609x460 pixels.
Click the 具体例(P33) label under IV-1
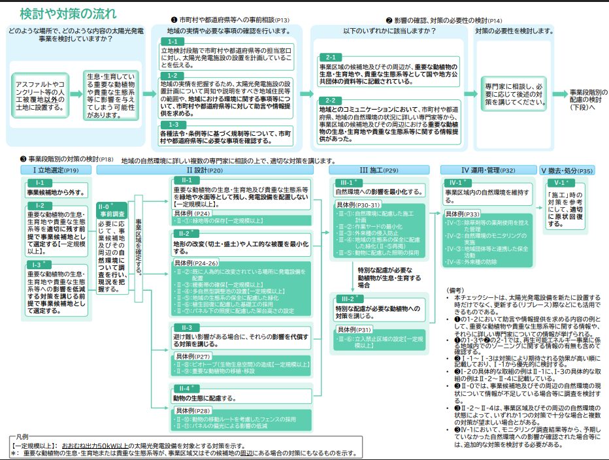point(463,214)
